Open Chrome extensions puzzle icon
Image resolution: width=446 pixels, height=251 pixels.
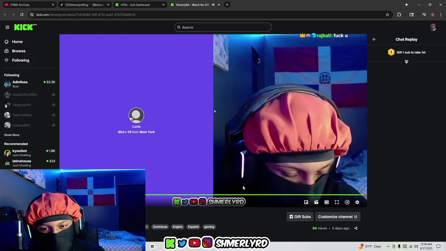pos(399,15)
